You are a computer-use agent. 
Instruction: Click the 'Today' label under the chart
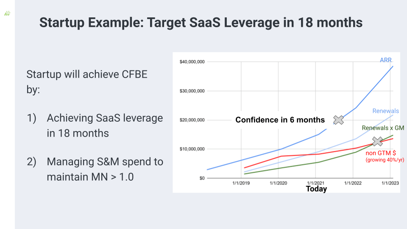tap(316, 189)
